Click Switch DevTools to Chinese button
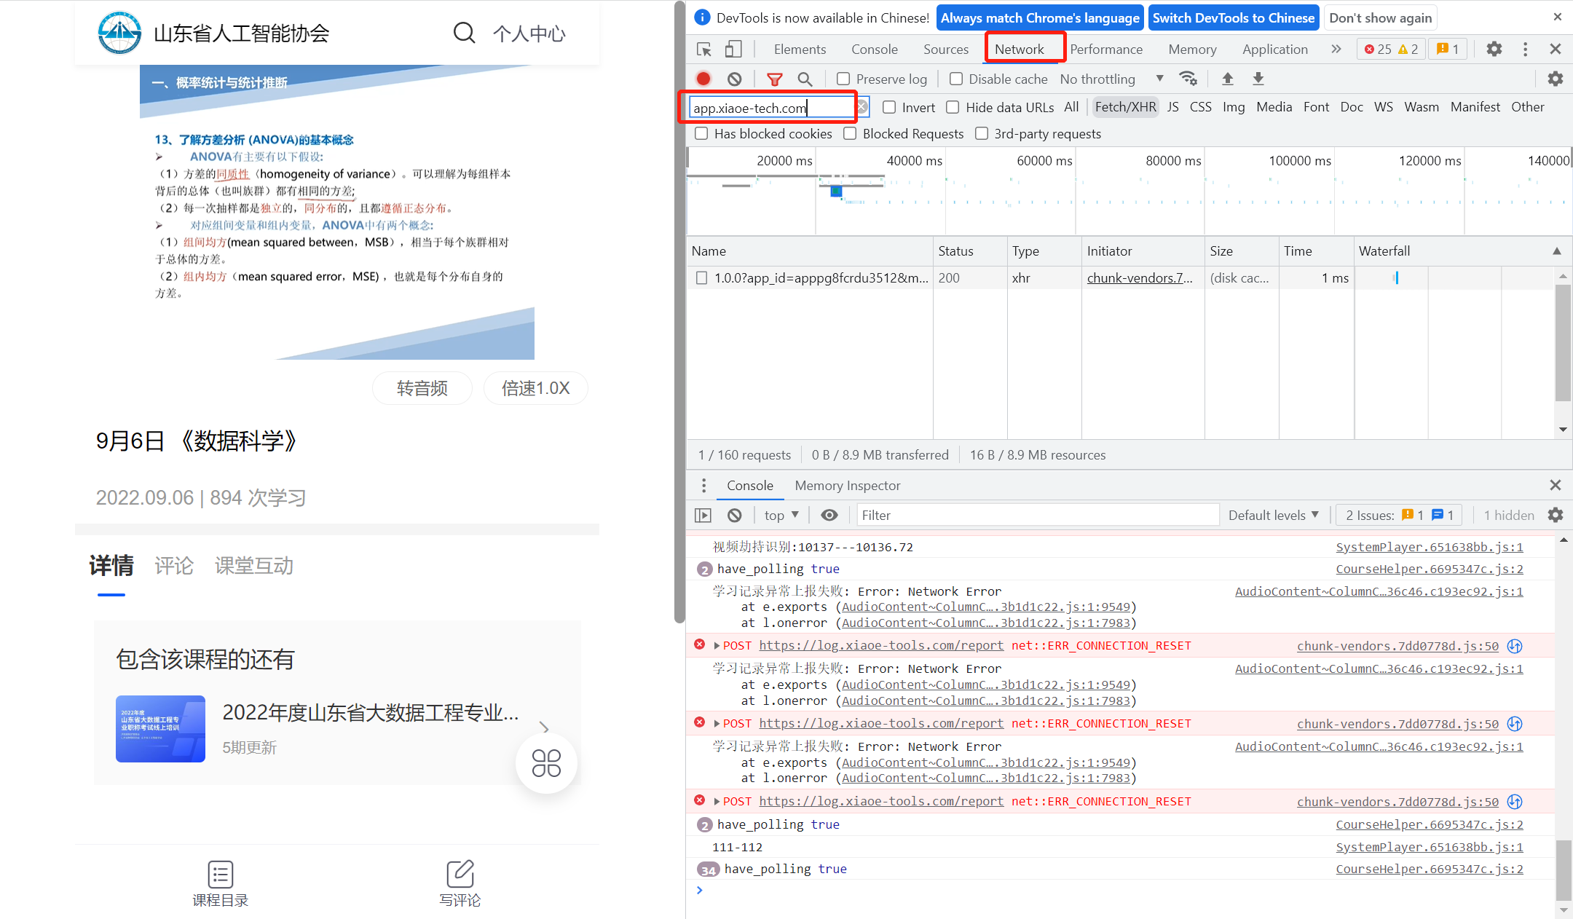The width and height of the screenshot is (1573, 919). point(1233,17)
